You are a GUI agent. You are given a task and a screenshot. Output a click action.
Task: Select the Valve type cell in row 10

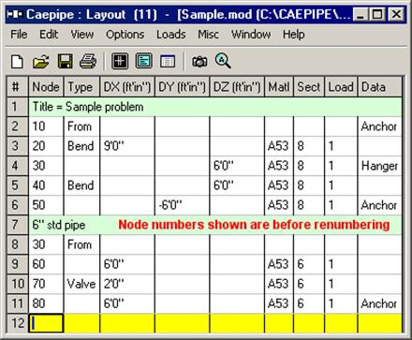(81, 284)
